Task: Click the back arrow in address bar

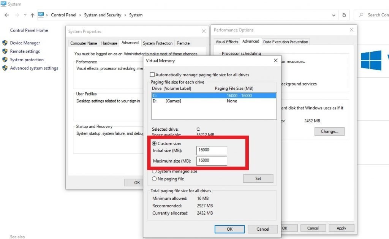Action: [x=6, y=15]
